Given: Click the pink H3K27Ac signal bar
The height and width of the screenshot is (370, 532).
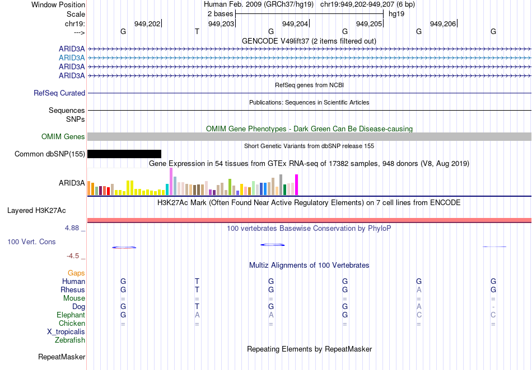Looking at the screenshot, I should [309, 220].
